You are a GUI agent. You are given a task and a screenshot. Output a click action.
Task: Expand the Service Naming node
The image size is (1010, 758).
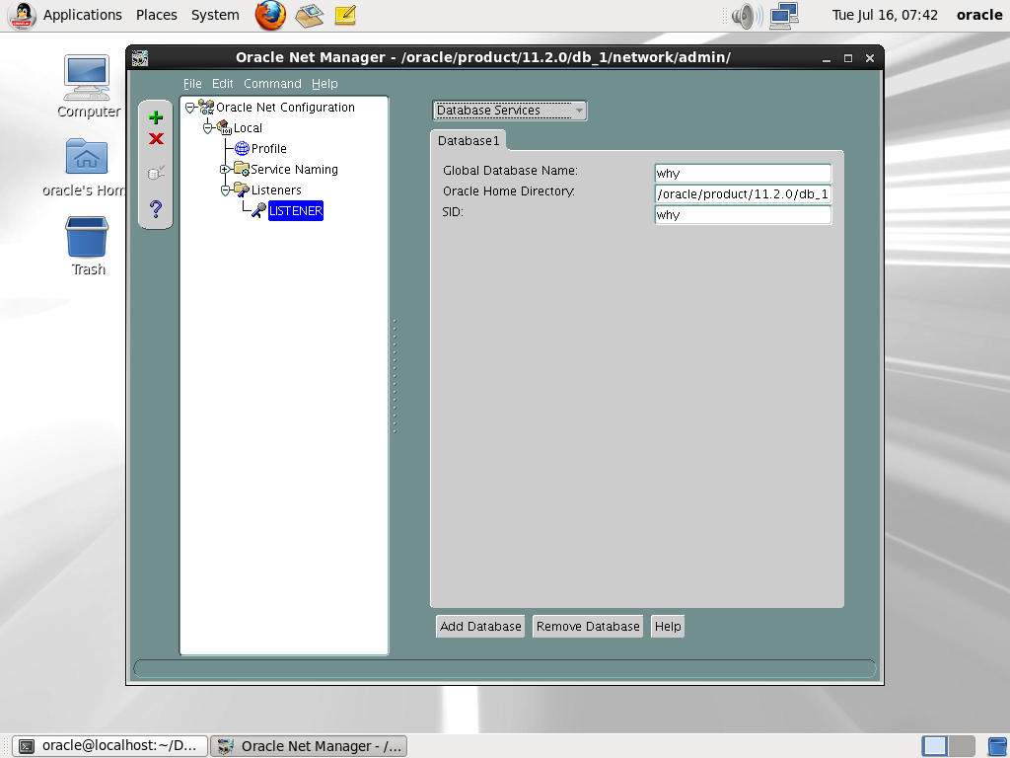point(225,170)
